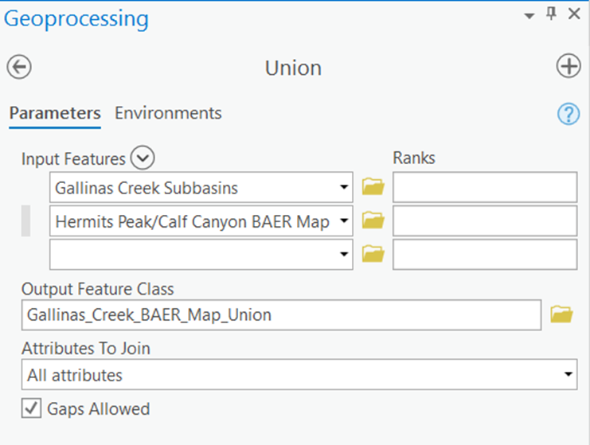The height and width of the screenshot is (445, 590).
Task: Pin the Geoprocessing pane with auto-hide icon
Action: pos(551,14)
